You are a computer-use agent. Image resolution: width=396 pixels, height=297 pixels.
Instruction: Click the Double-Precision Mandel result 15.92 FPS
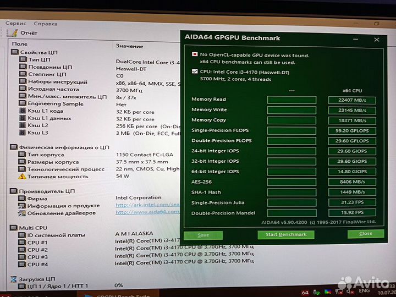352,213
